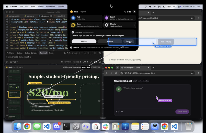The image size is (206, 133).
Task: Open the index.html editor tab
Action: click(60, 16)
